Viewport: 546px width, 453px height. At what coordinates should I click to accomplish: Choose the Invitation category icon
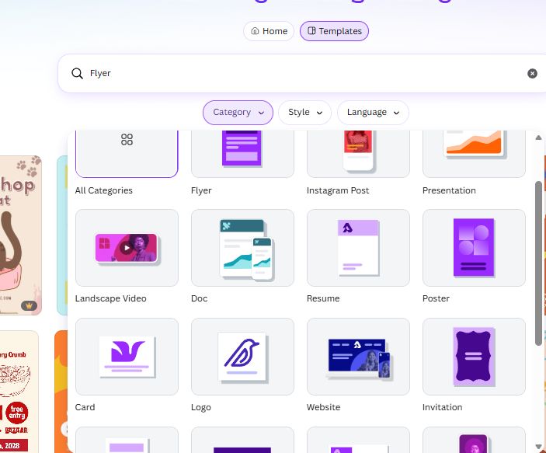(x=474, y=357)
